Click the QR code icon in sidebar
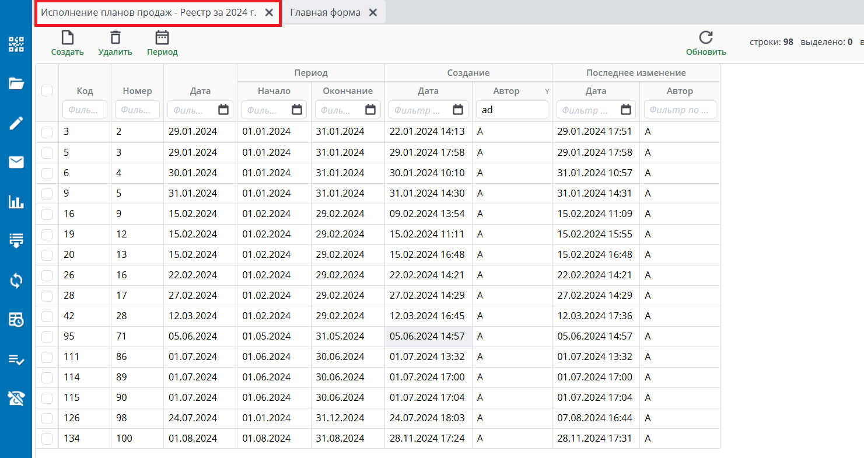Viewport: 864px width, 458px height. point(16,45)
